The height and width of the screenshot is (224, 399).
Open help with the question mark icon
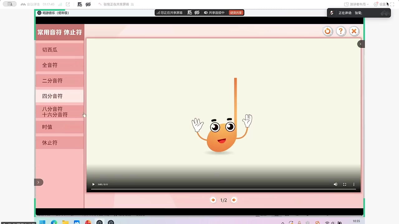pos(341,31)
